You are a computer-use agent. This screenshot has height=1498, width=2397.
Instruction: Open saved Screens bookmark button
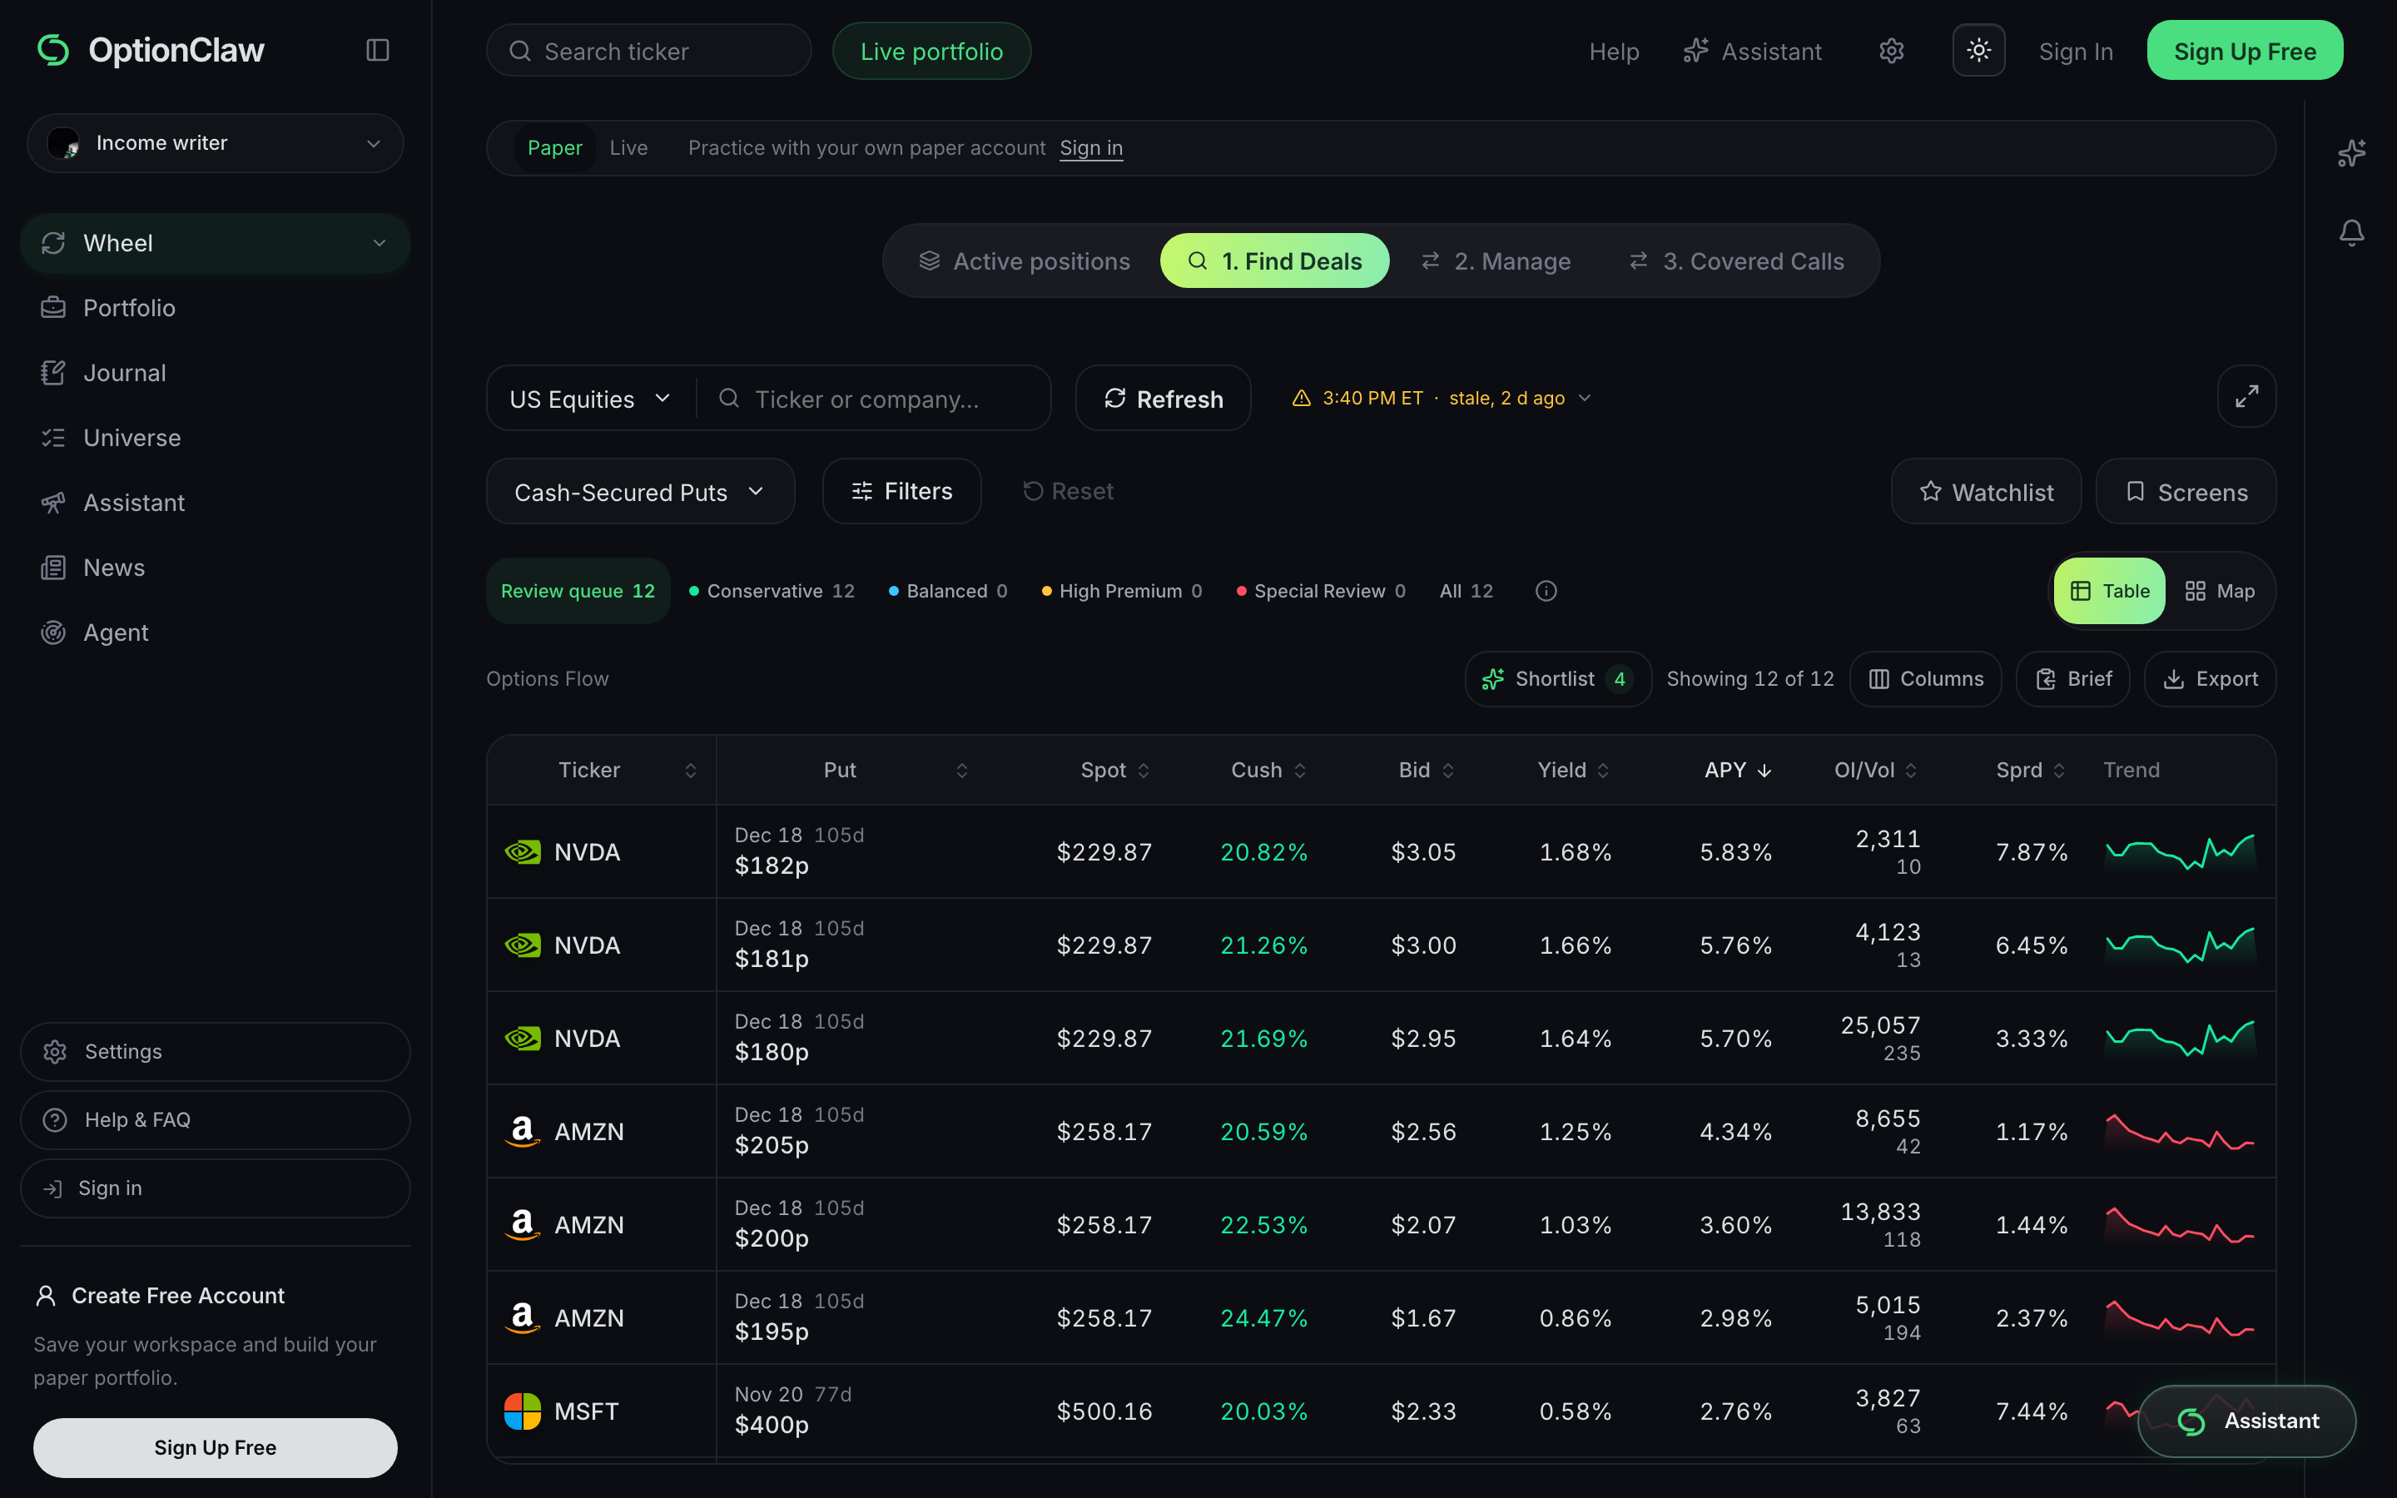click(2185, 491)
